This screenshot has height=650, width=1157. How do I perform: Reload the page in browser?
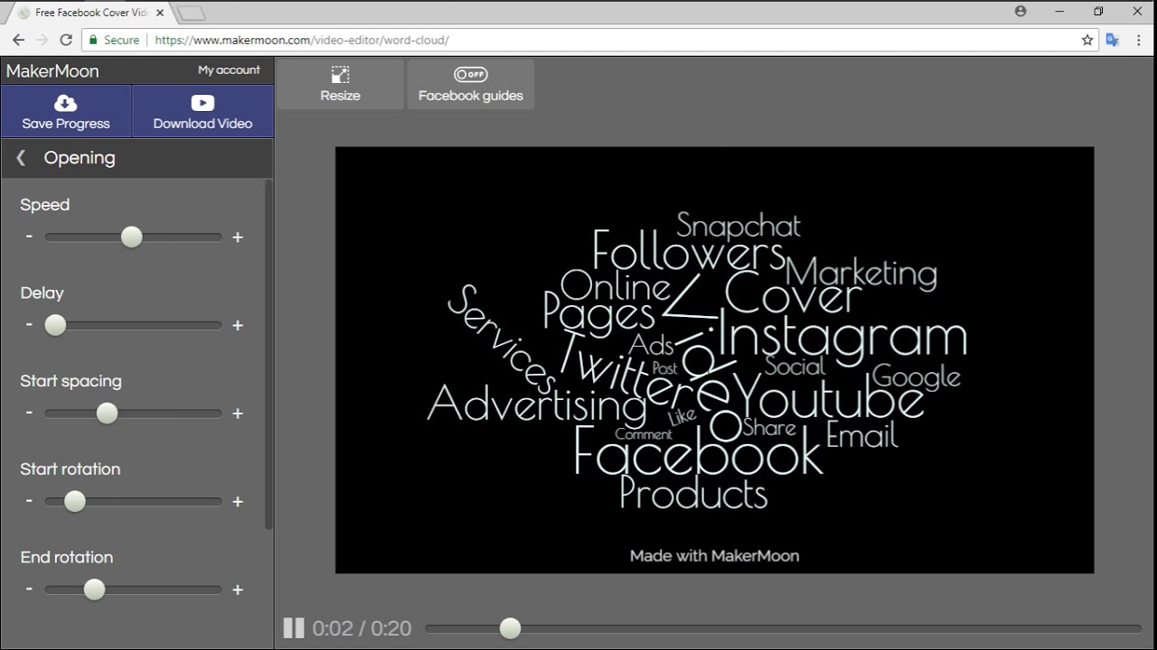66,40
